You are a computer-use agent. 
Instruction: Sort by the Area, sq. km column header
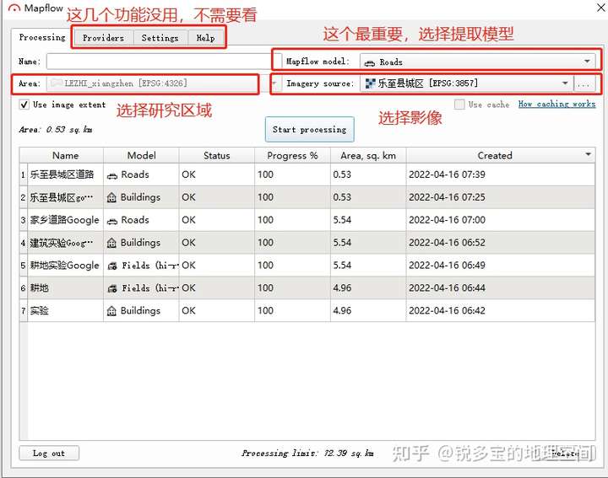pyautogui.click(x=368, y=156)
